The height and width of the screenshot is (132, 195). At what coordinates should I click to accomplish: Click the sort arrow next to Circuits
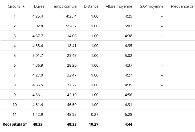[24, 7]
